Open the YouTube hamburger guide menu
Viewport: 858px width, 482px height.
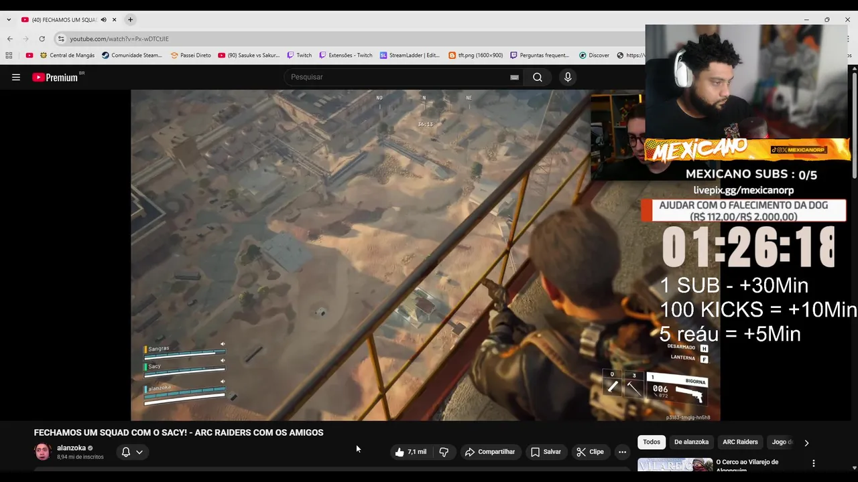(16, 77)
